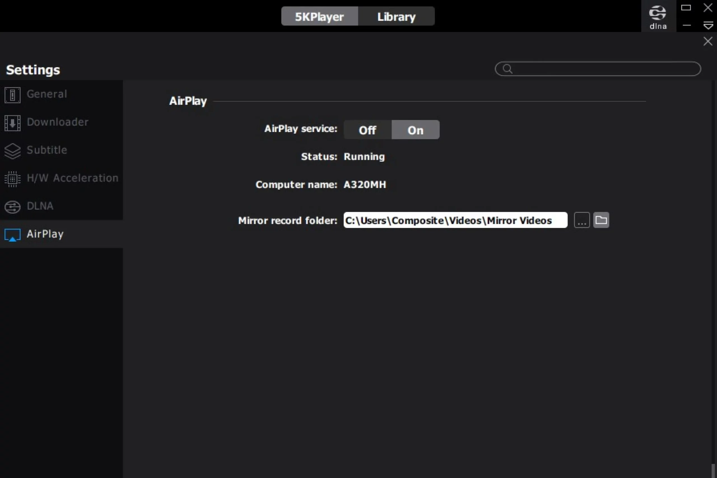Click the H/W Acceleration chip icon

13,179
